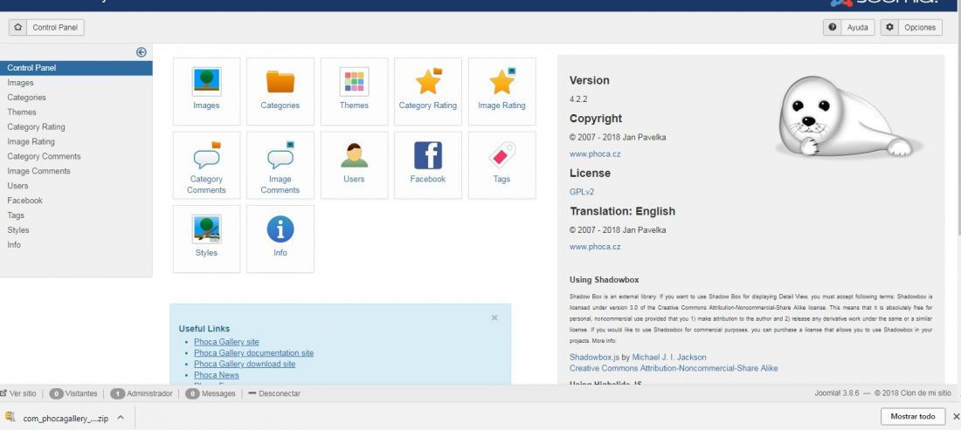Screen dimensions: 961x430
Task: Open the Users avatar icon
Action: click(x=354, y=165)
